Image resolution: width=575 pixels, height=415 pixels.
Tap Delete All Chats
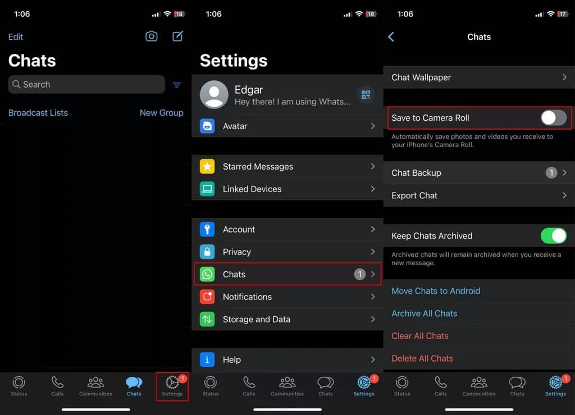tap(422, 358)
